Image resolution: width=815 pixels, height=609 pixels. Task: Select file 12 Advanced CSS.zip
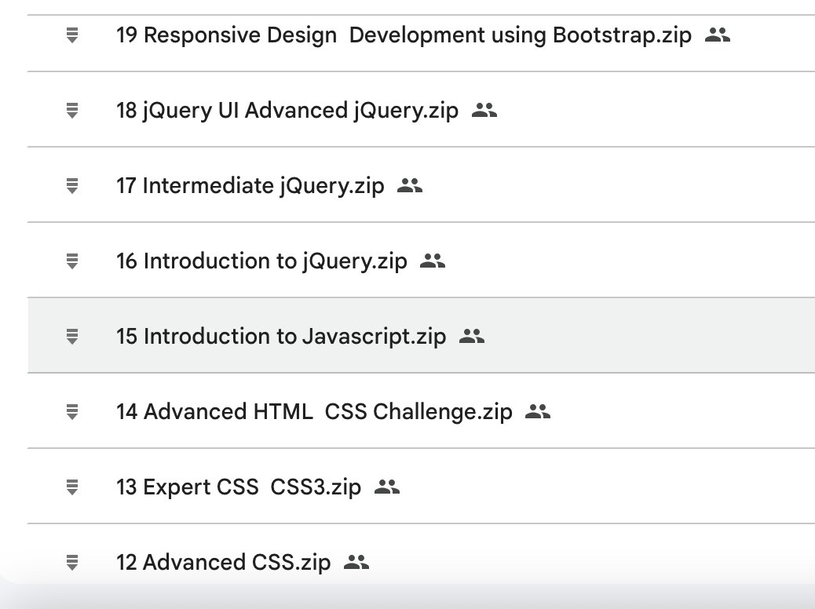pos(224,563)
